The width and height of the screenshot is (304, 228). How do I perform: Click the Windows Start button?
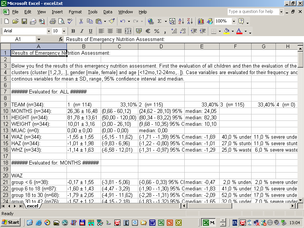point(11,222)
